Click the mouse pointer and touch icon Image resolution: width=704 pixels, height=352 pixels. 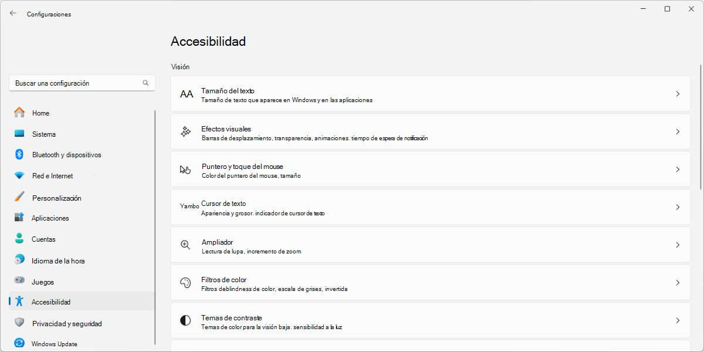click(x=185, y=170)
